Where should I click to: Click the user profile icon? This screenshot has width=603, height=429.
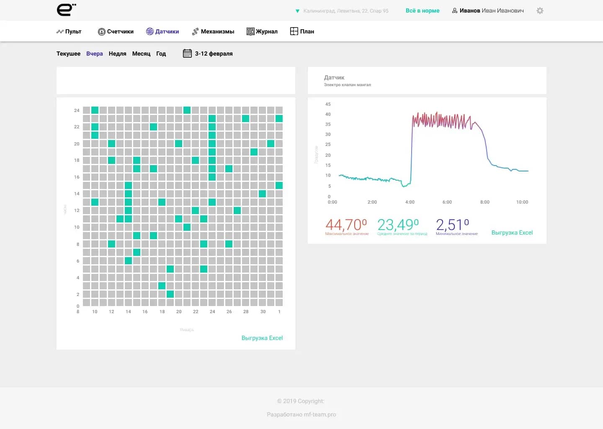(x=455, y=11)
